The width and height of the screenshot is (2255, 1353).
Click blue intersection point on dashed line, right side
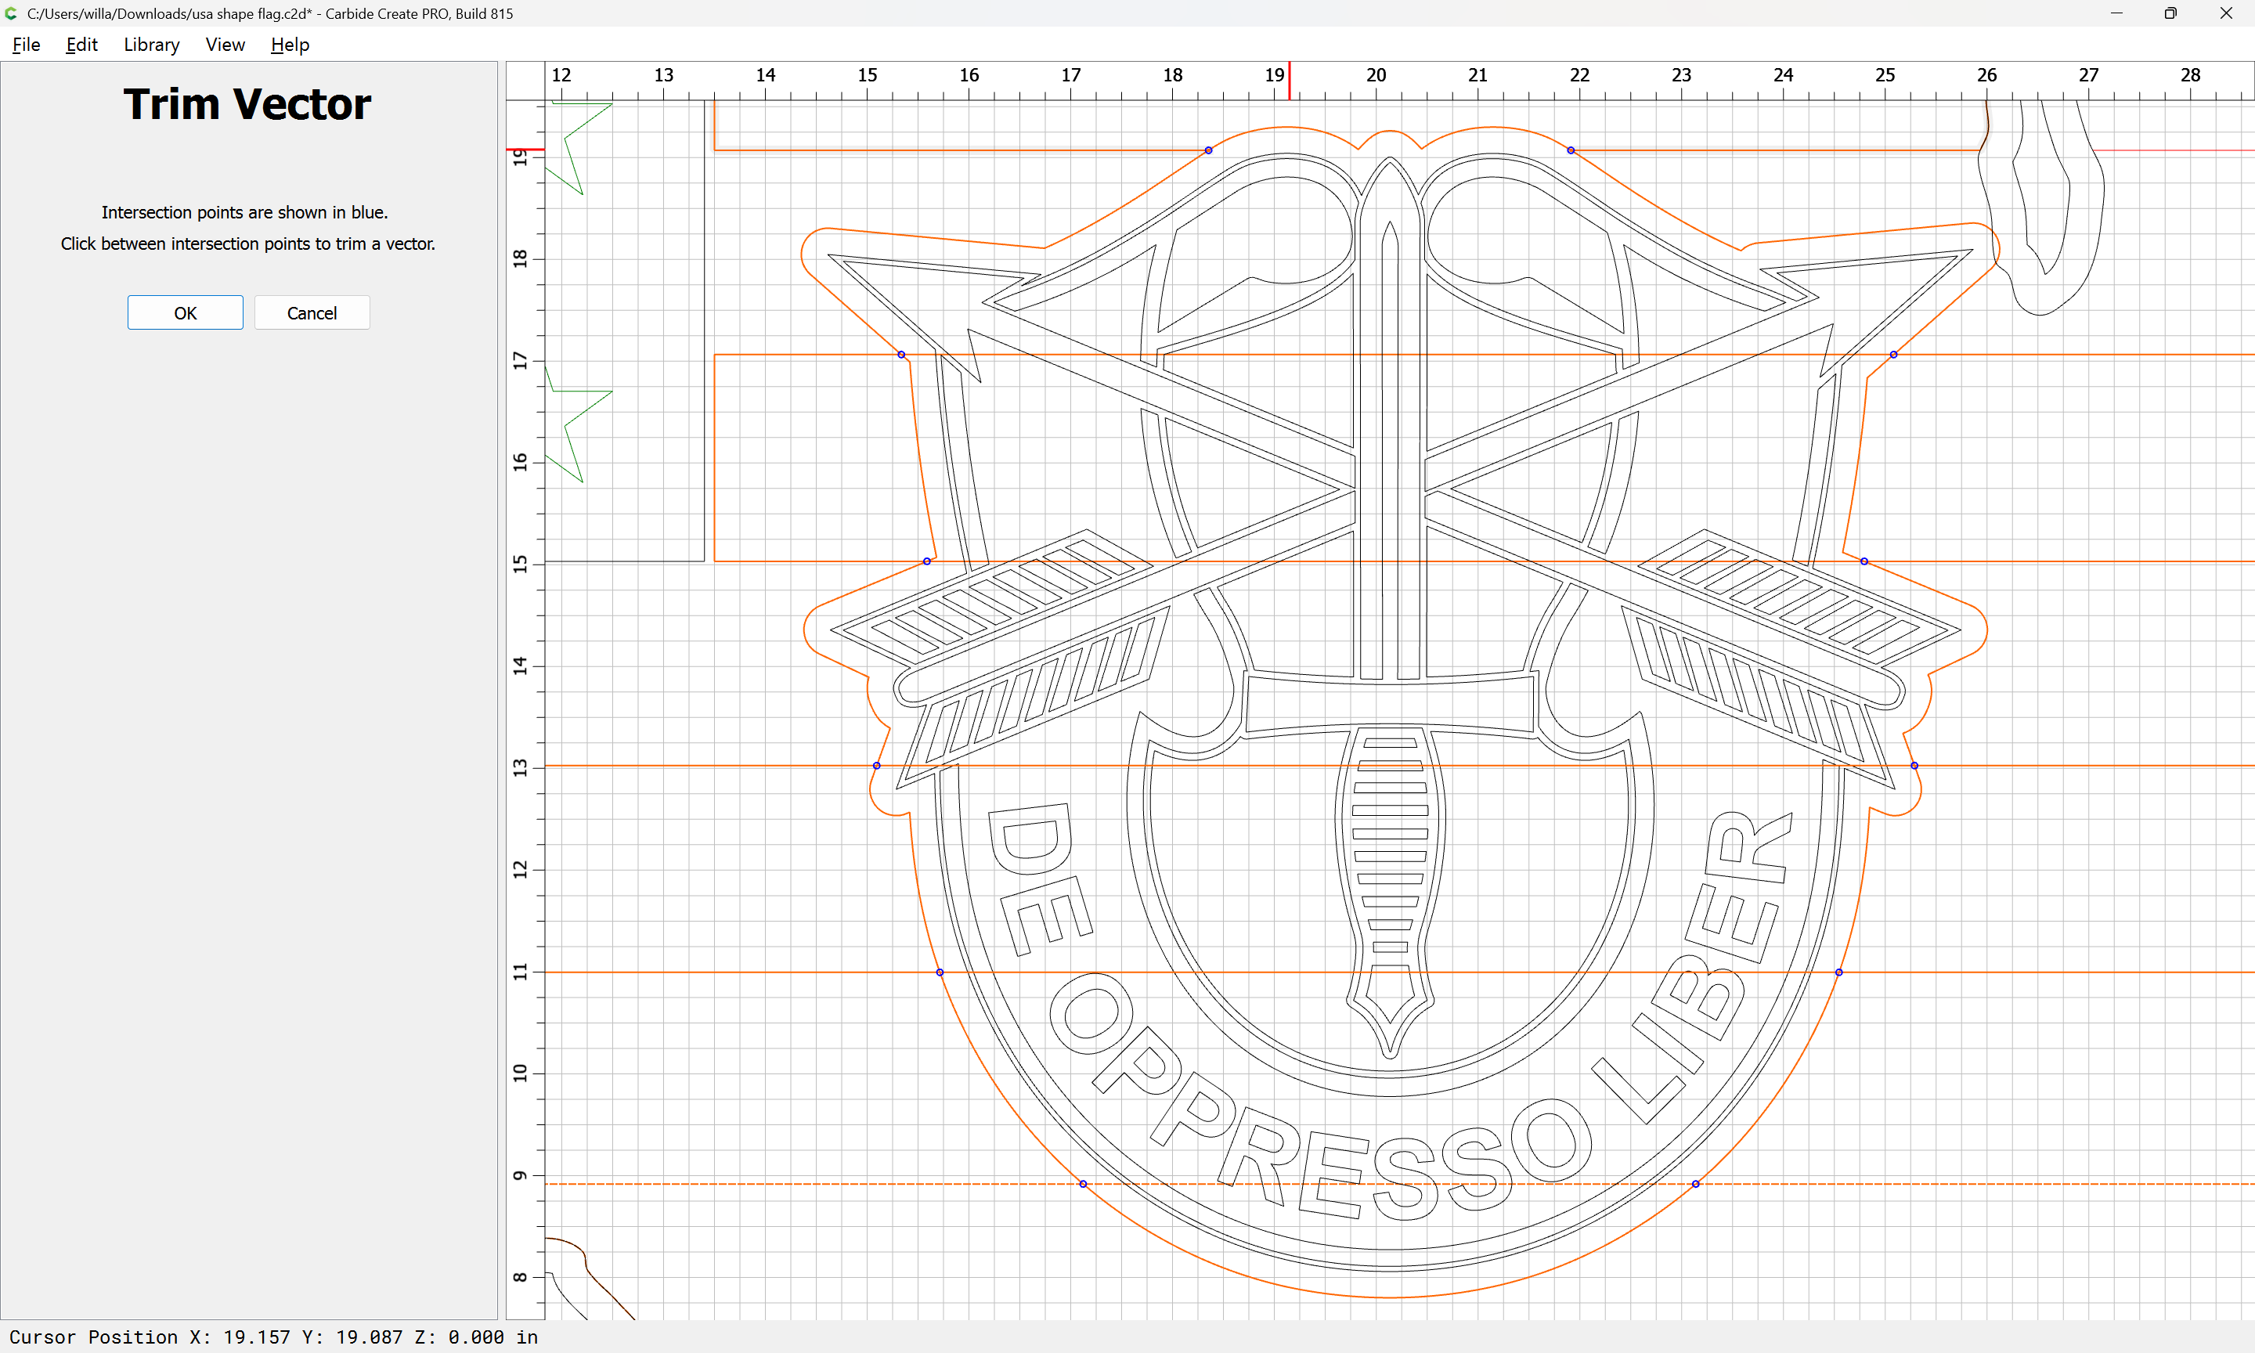coord(1695,1183)
